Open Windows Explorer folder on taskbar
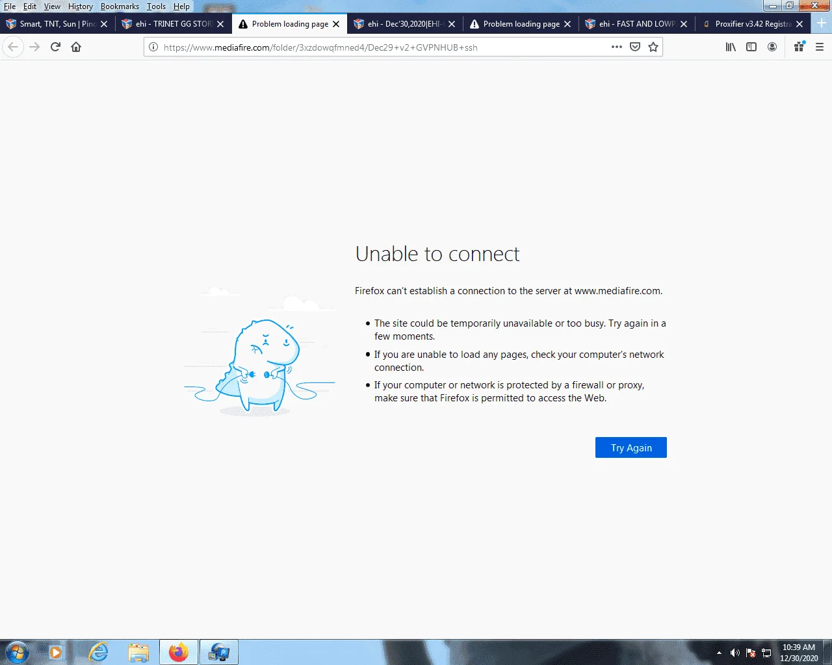 click(138, 652)
